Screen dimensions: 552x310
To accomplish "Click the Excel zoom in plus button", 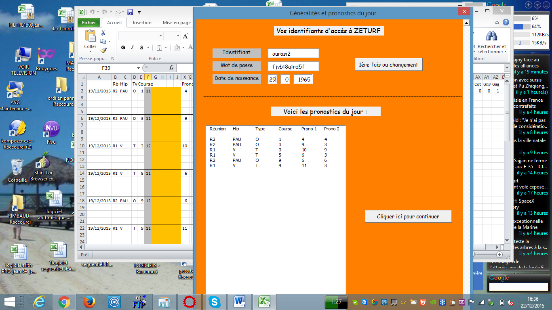I will [x=499, y=255].
